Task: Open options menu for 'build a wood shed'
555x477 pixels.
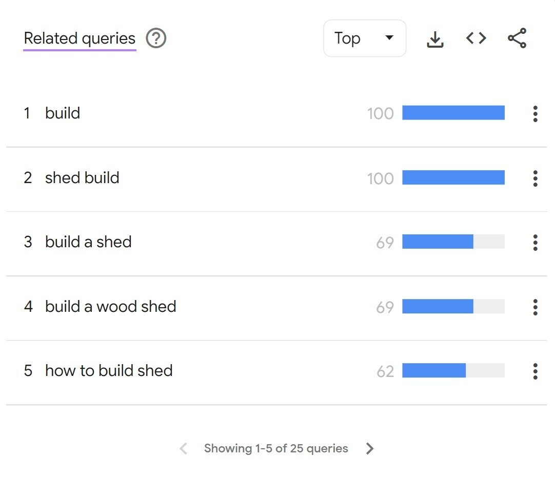Action: [535, 307]
